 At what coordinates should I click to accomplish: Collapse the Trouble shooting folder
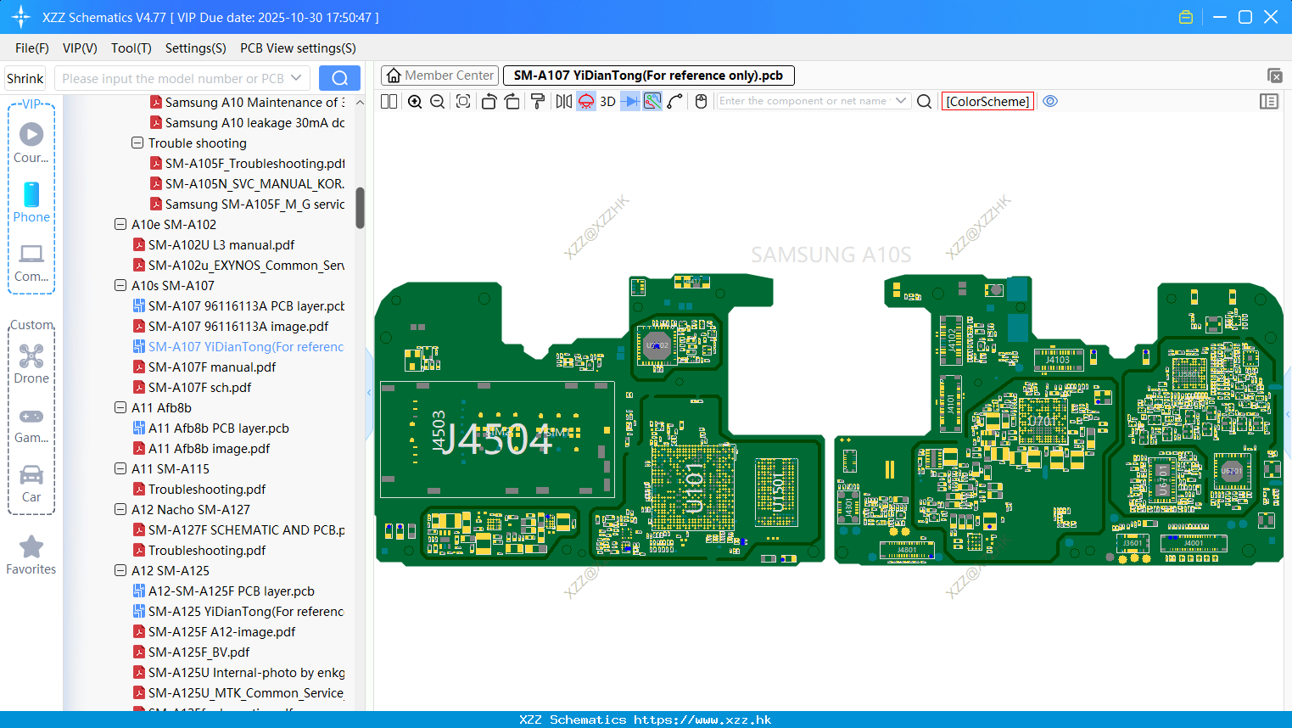(137, 143)
